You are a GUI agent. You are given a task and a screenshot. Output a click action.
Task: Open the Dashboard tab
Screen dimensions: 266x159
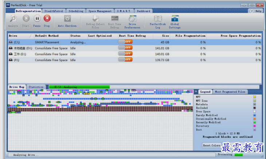click(x=144, y=11)
